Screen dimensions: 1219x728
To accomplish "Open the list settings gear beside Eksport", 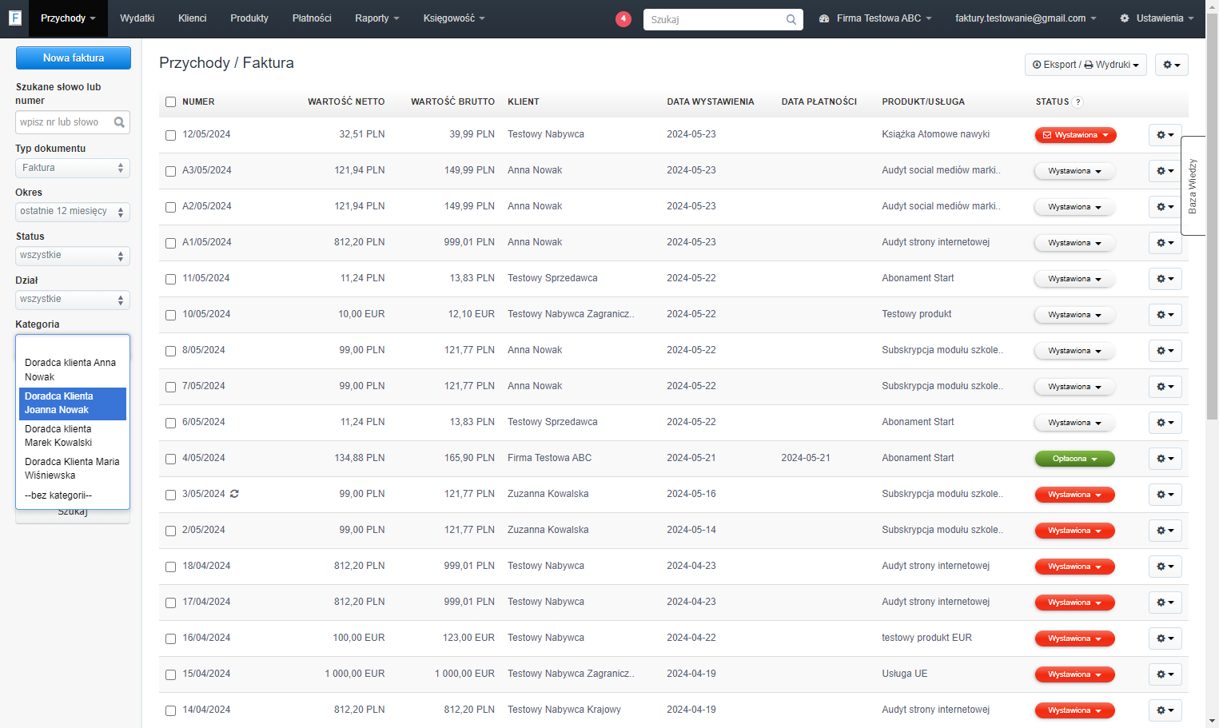I will pos(1172,65).
